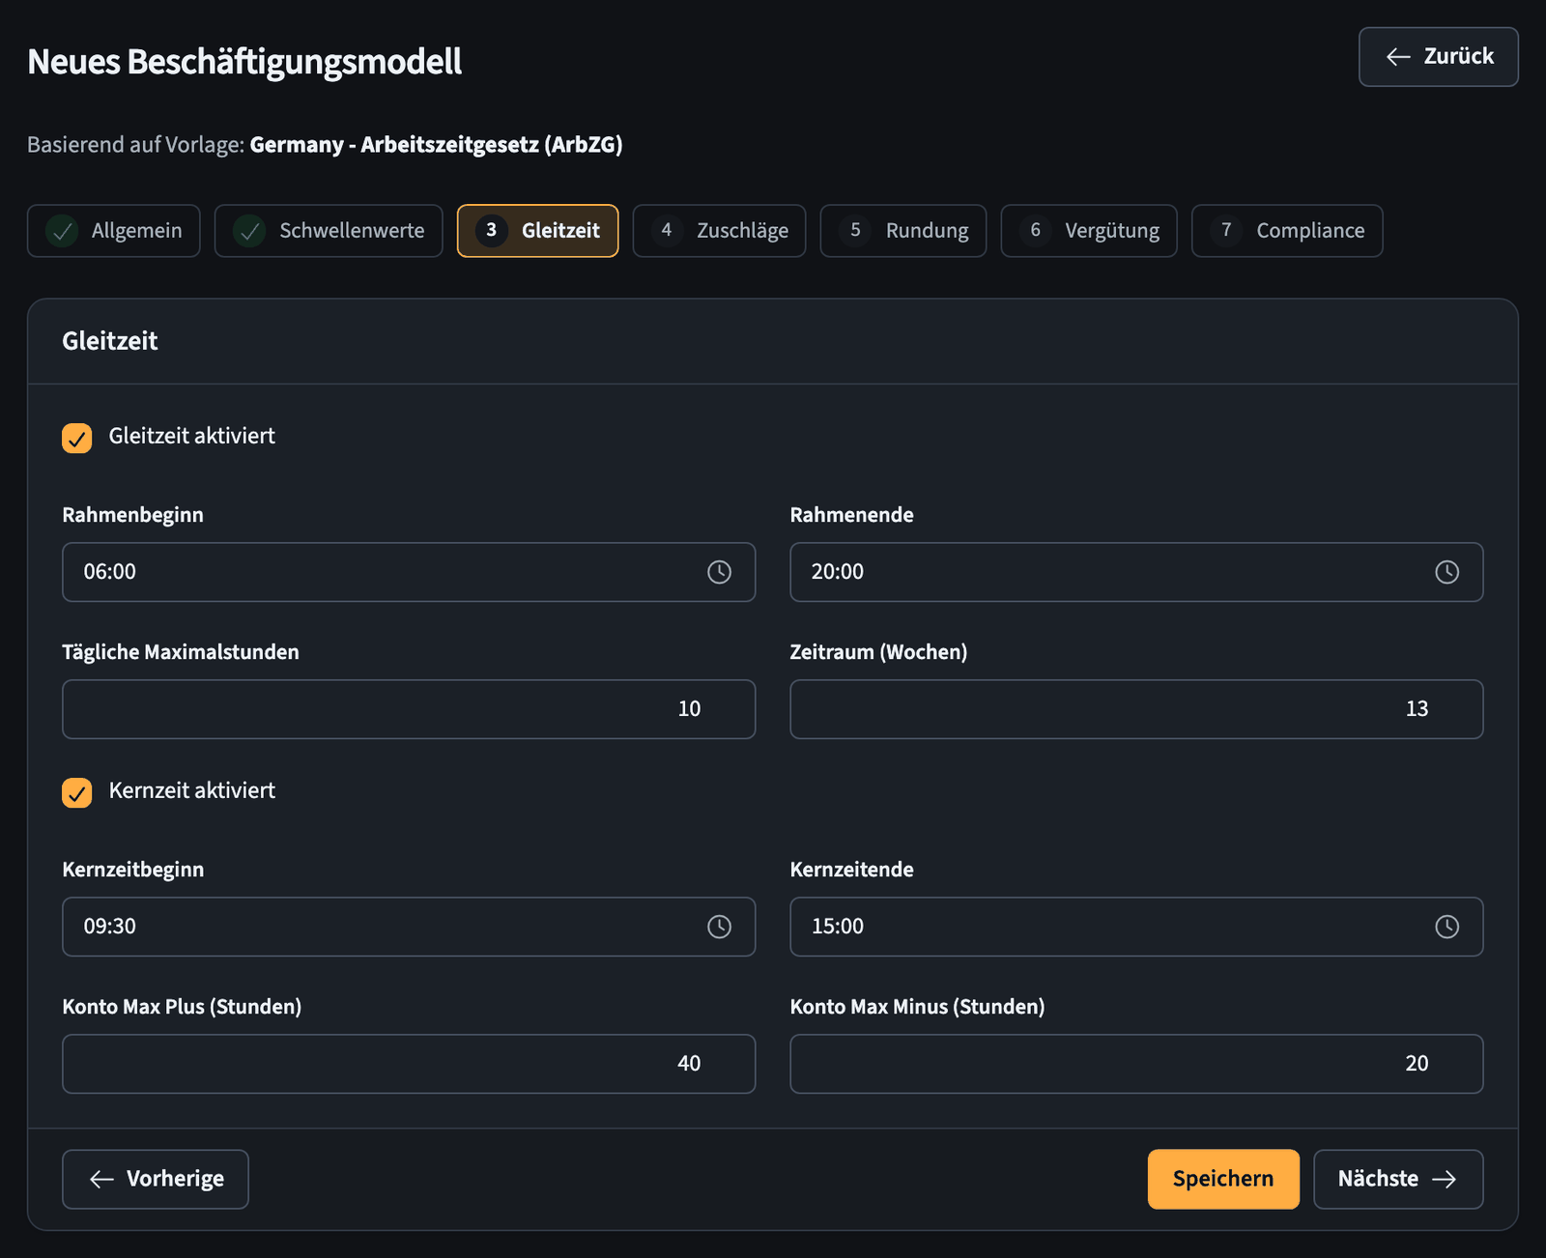This screenshot has width=1546, height=1258.
Task: Switch to the Schwellenwerte step tab
Action: (x=329, y=231)
